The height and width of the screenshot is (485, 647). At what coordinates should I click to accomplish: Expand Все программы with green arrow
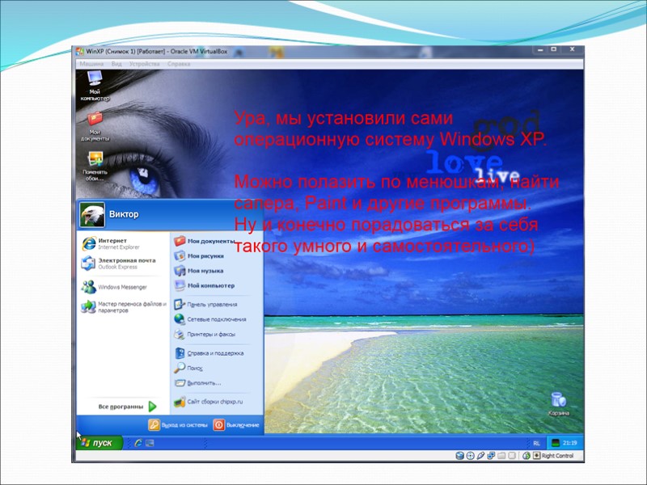pos(128,407)
